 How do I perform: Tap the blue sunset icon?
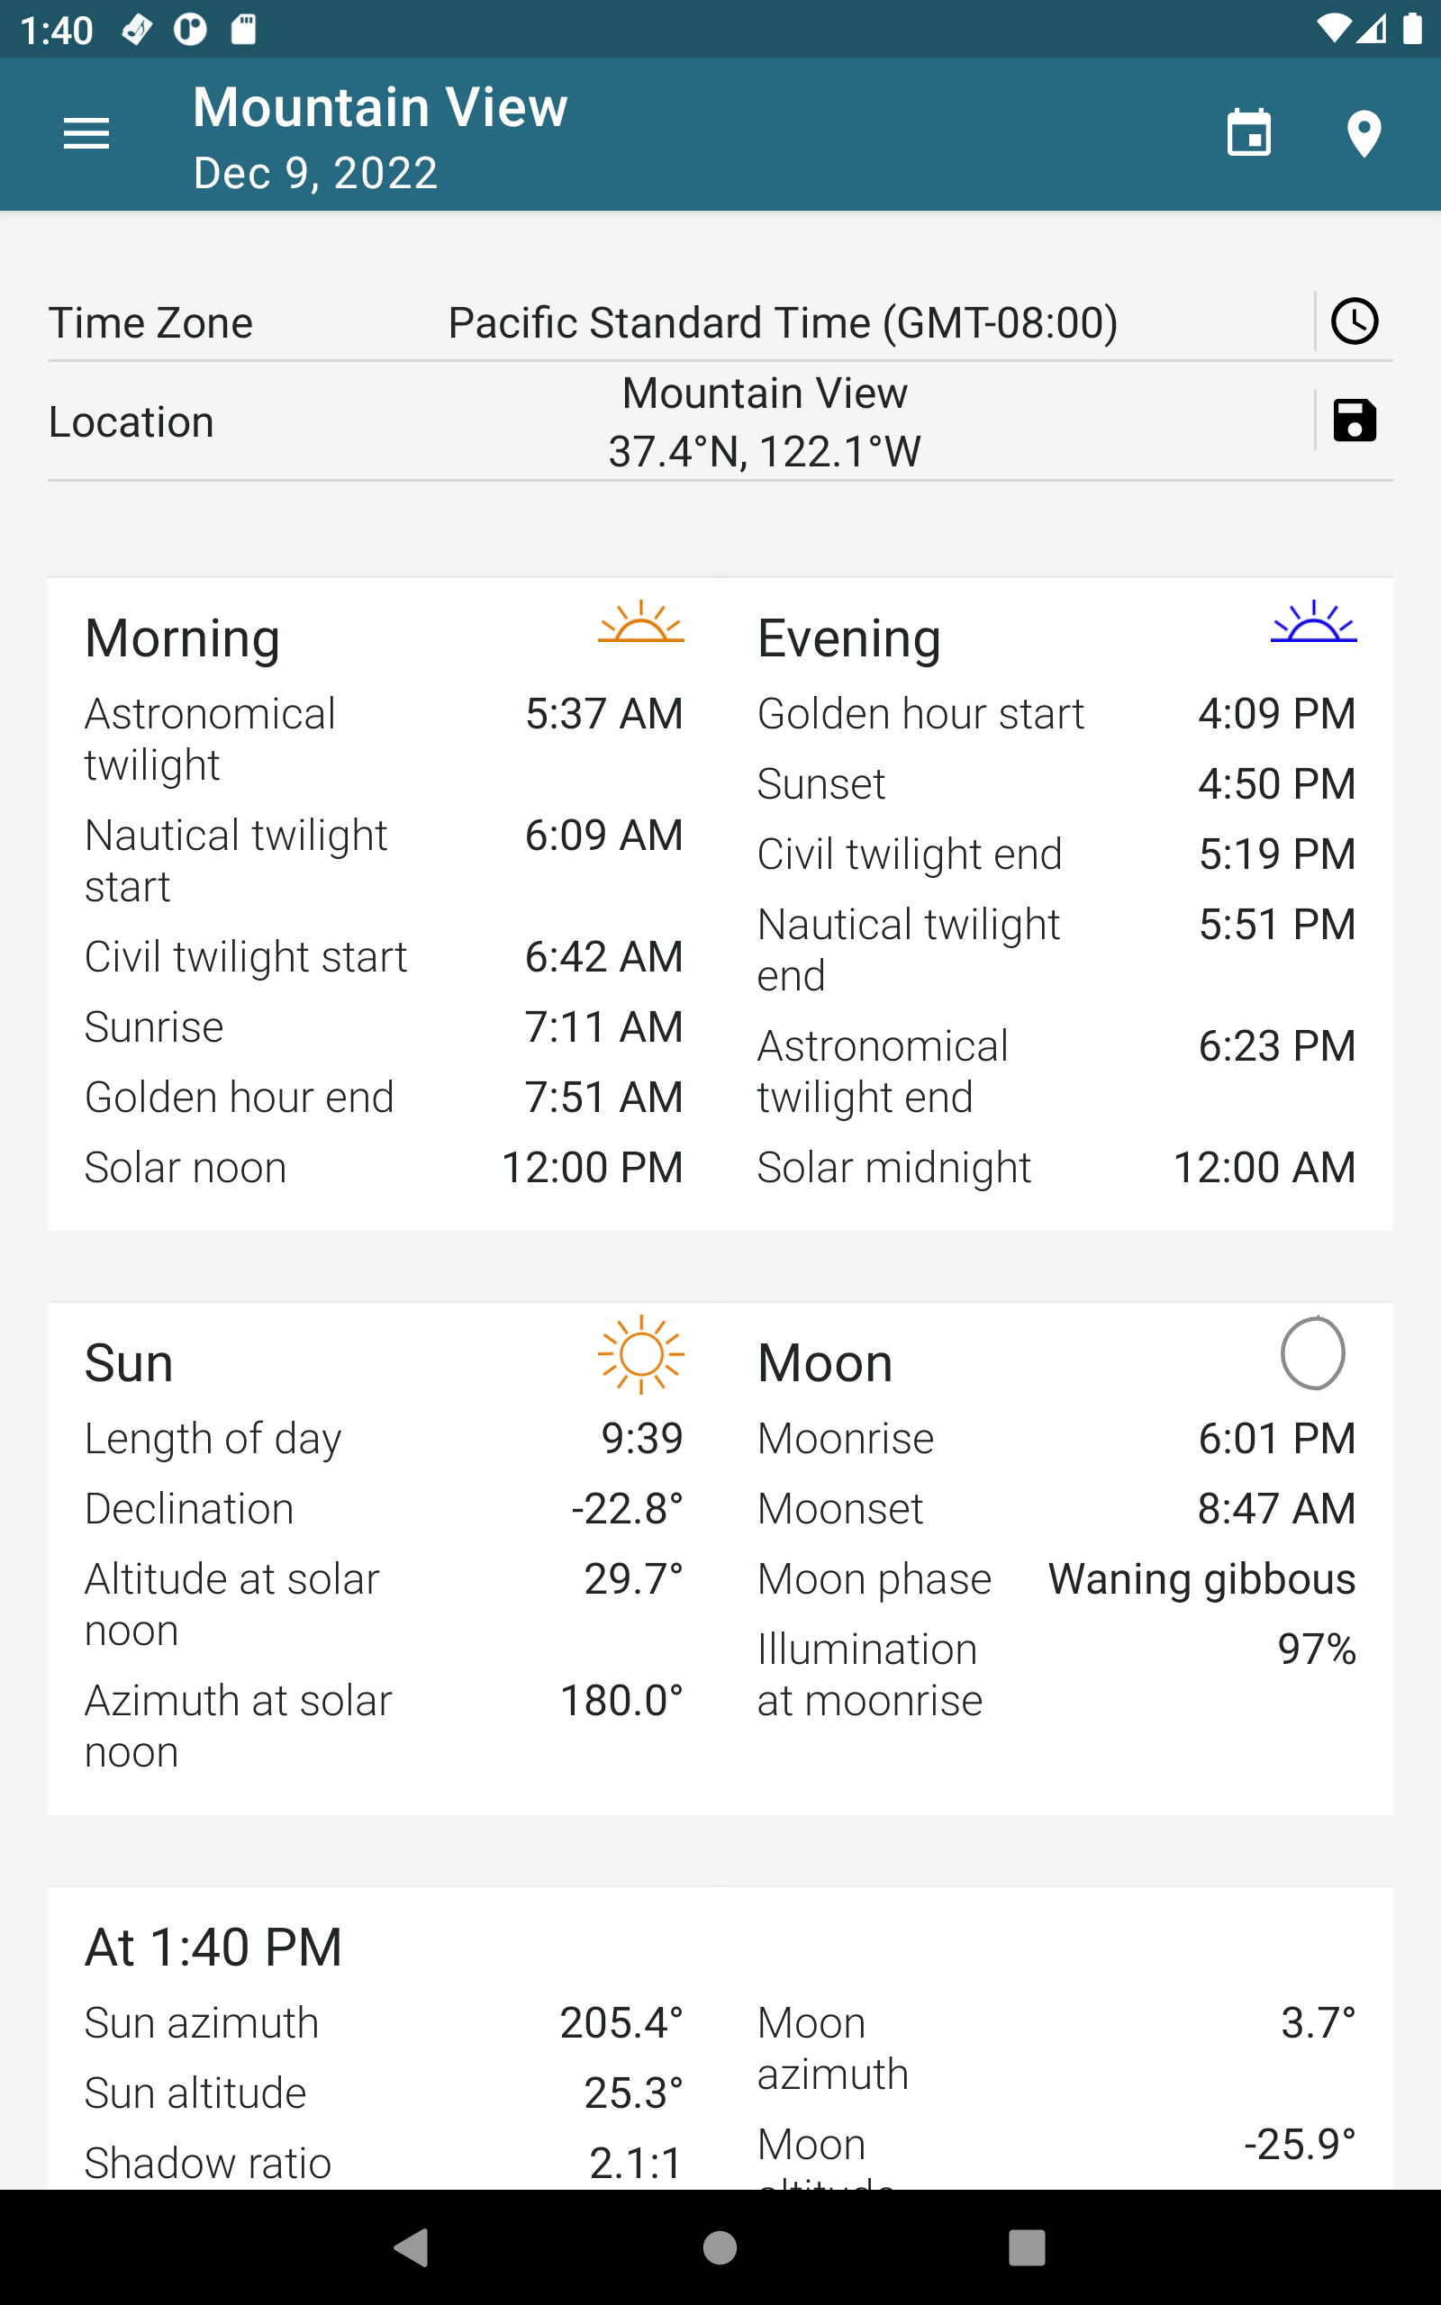1313,623
